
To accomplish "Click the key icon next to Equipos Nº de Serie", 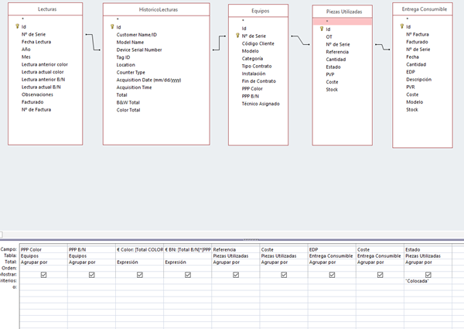I will click(x=237, y=36).
